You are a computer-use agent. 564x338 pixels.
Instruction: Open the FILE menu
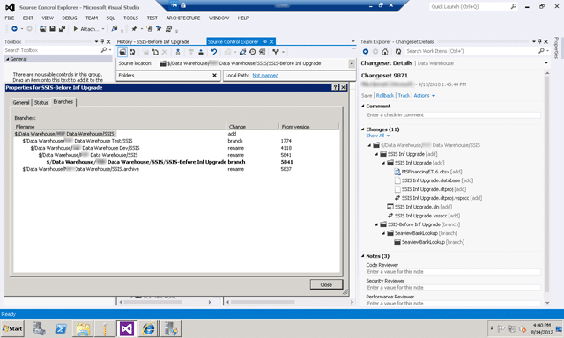[x=10, y=18]
